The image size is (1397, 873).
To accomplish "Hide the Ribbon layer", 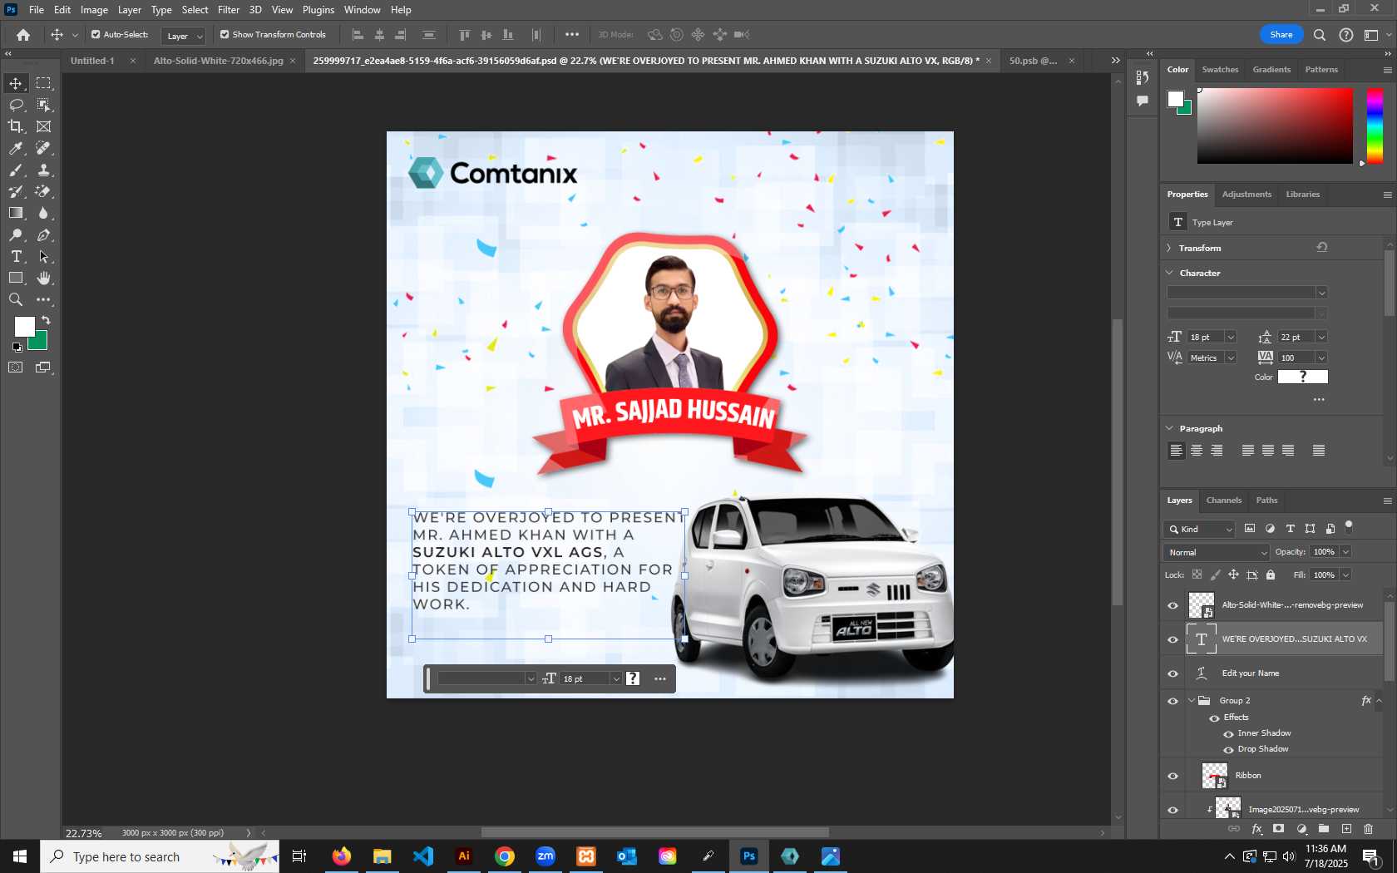I will pos(1173,776).
